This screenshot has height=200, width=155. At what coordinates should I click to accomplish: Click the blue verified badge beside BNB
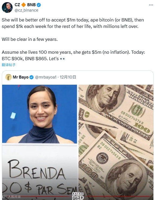coord(39,5)
